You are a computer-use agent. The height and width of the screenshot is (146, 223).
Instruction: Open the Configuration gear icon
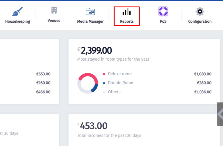[x=200, y=11]
